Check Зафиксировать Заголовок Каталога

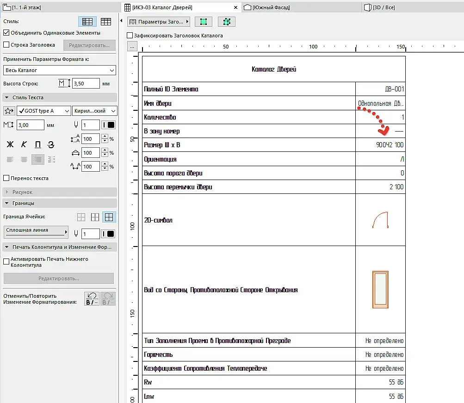pyautogui.click(x=130, y=36)
